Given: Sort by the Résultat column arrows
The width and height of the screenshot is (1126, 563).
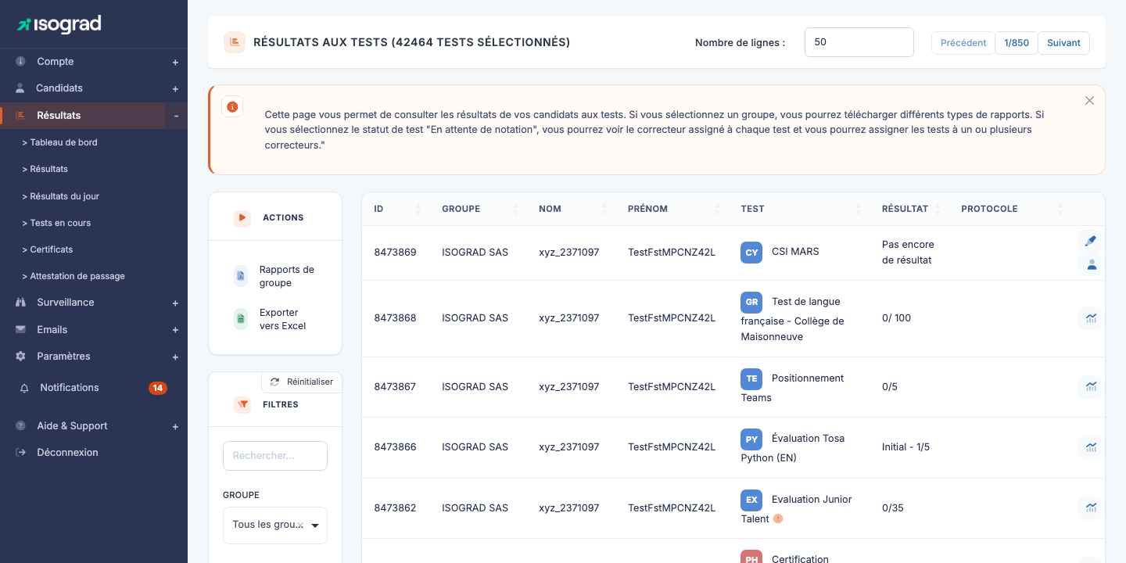Looking at the screenshot, I should (x=938, y=209).
